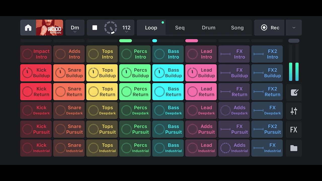Play the FX2 Return pad
Image resolution: width=322 pixels, height=181 pixels.
point(267,92)
